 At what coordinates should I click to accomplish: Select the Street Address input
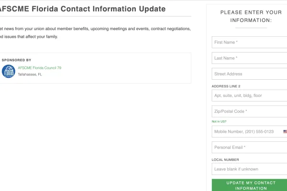249,74
